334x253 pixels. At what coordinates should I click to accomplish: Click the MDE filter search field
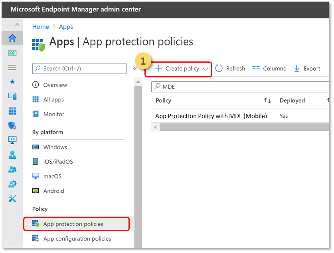click(x=239, y=87)
